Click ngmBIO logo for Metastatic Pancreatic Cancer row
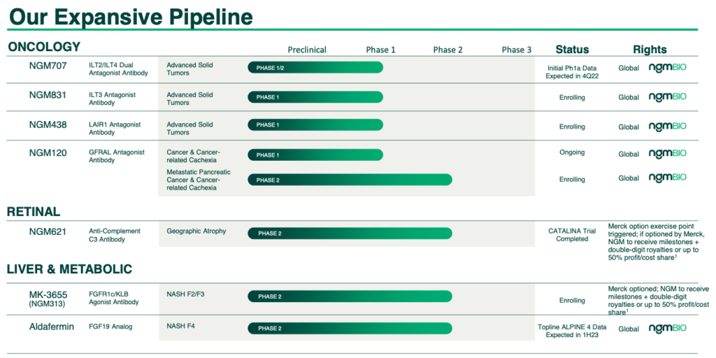 [x=667, y=178]
